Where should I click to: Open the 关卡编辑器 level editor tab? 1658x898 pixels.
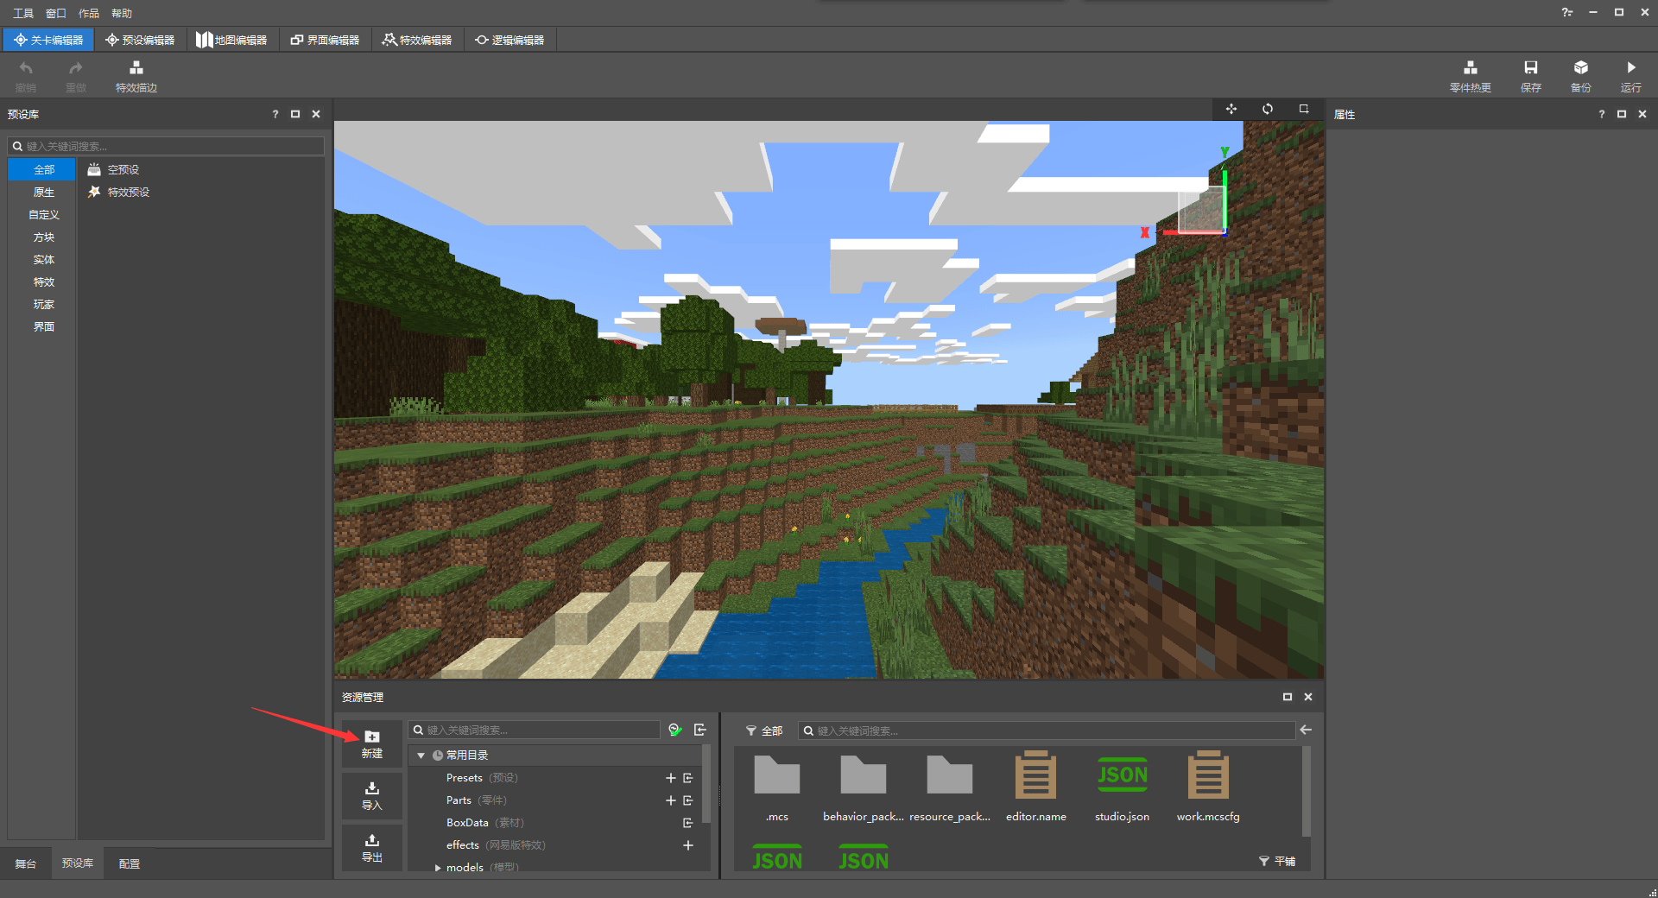[48, 40]
